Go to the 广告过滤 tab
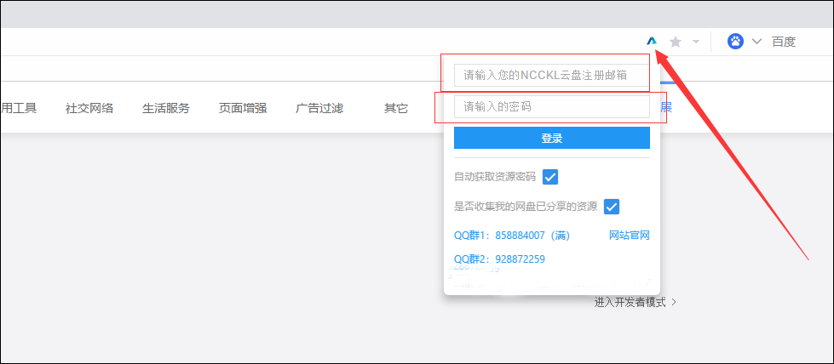The width and height of the screenshot is (834, 364). coord(319,108)
